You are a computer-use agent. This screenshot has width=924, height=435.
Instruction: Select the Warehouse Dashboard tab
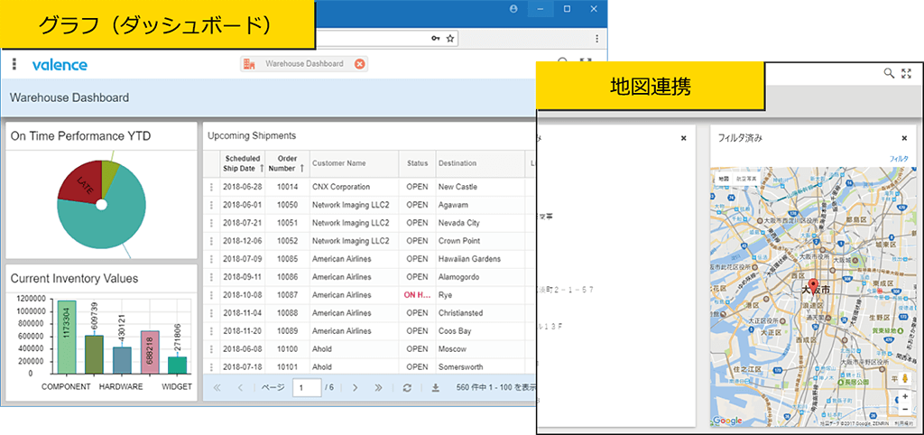[303, 64]
